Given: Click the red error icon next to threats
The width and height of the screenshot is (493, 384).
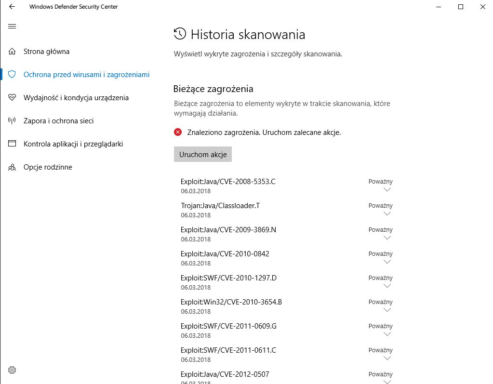Looking at the screenshot, I should (178, 132).
